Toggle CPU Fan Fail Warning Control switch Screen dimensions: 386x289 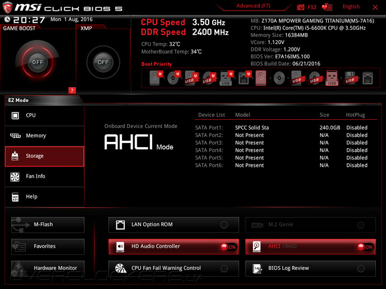tap(224, 269)
